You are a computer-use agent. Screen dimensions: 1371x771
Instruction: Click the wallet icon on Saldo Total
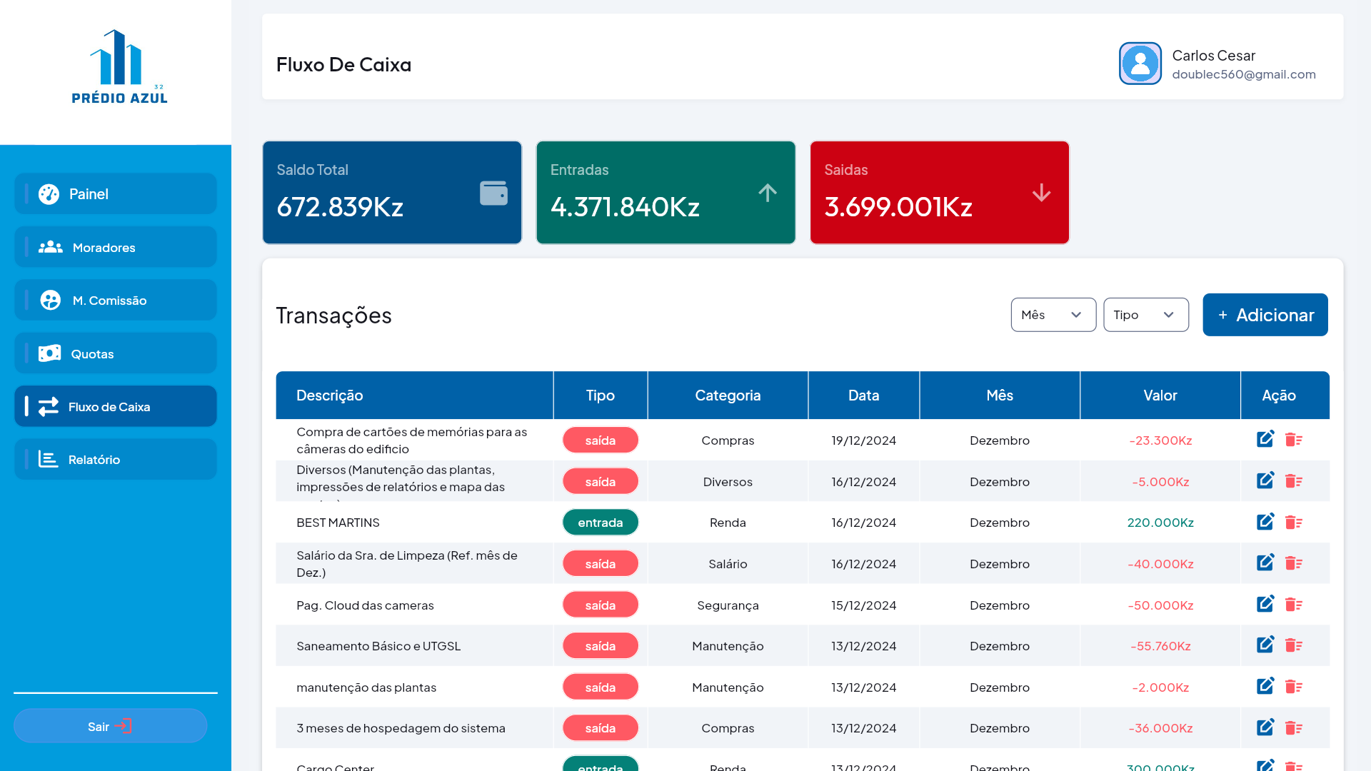493,193
